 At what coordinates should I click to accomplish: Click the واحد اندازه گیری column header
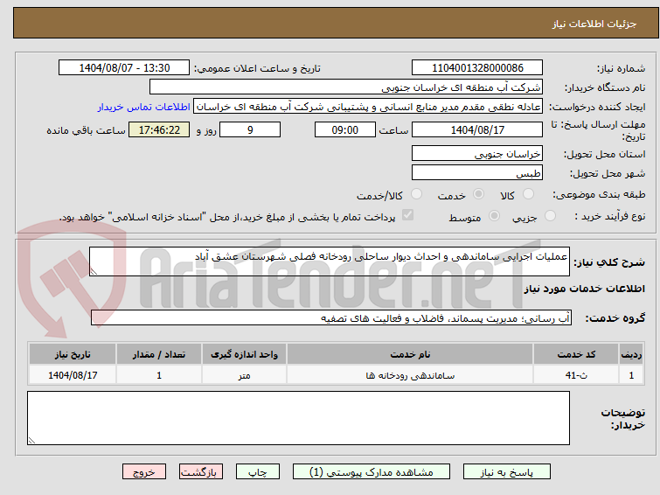click(x=244, y=354)
